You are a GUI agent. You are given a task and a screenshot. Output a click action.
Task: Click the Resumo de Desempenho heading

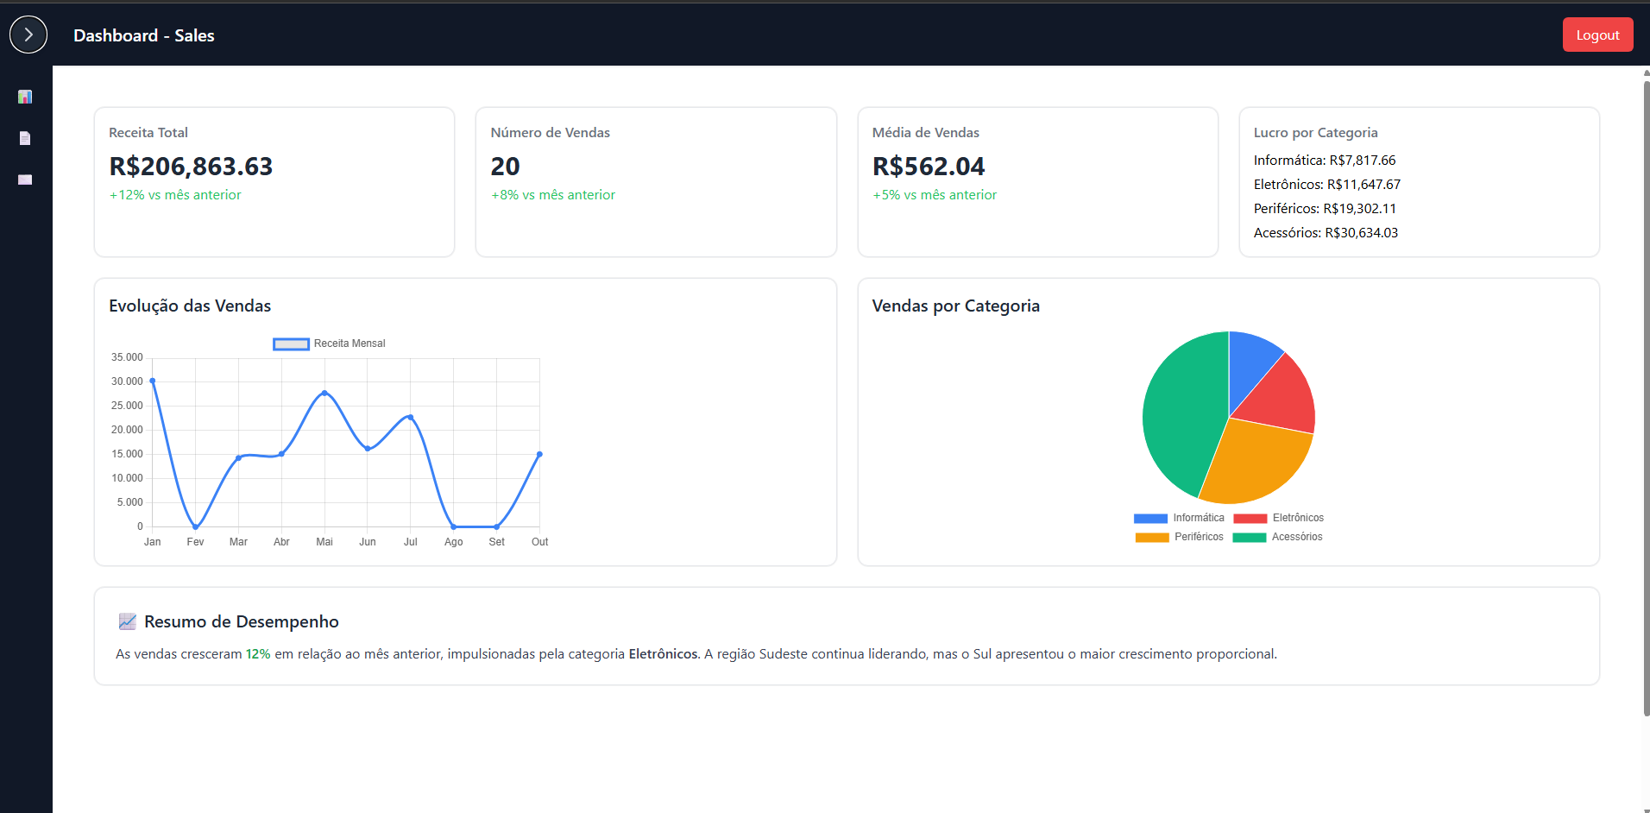tap(242, 621)
